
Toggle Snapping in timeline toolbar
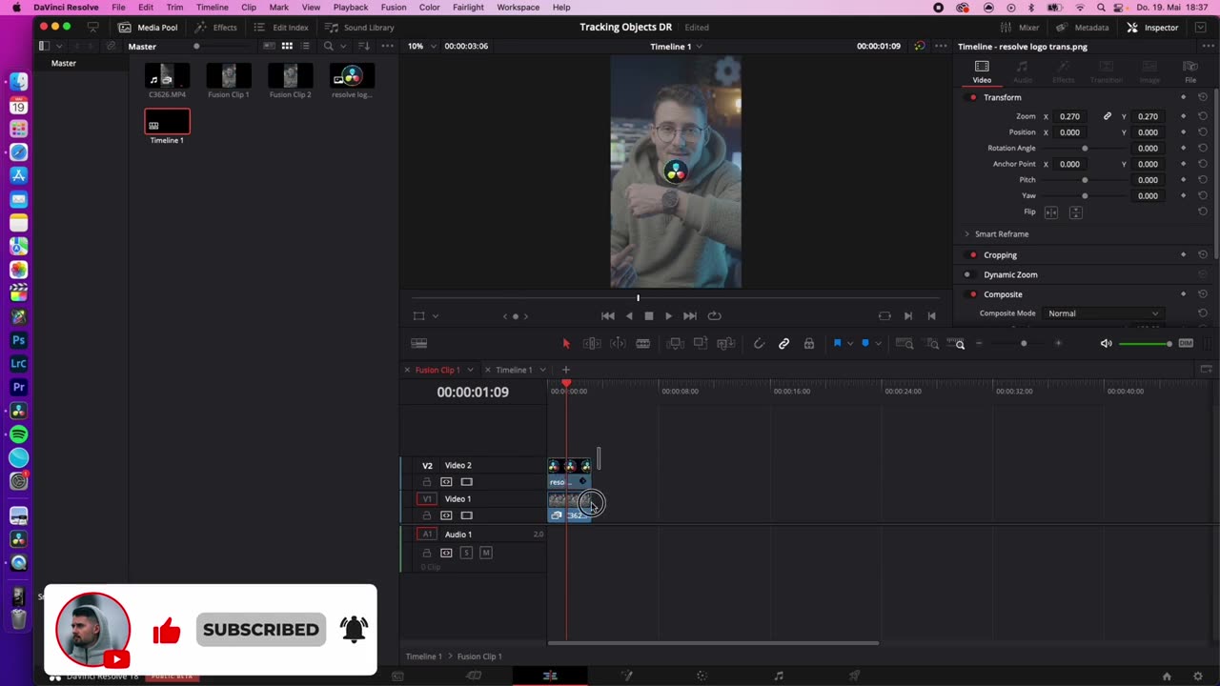pos(759,344)
